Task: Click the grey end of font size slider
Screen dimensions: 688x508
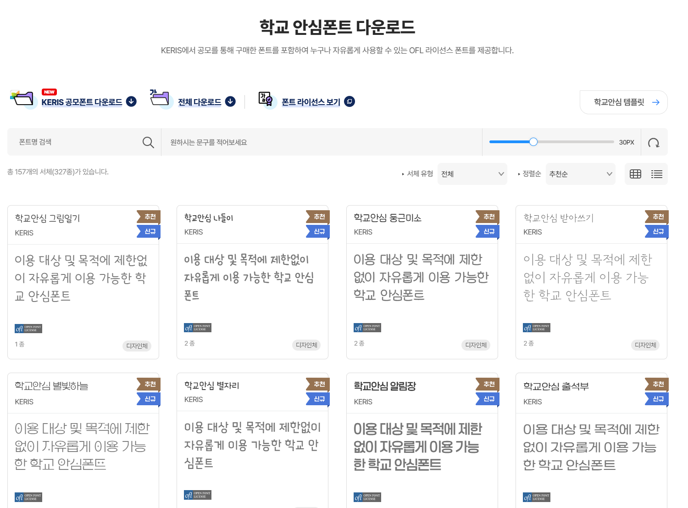Action: coord(612,142)
